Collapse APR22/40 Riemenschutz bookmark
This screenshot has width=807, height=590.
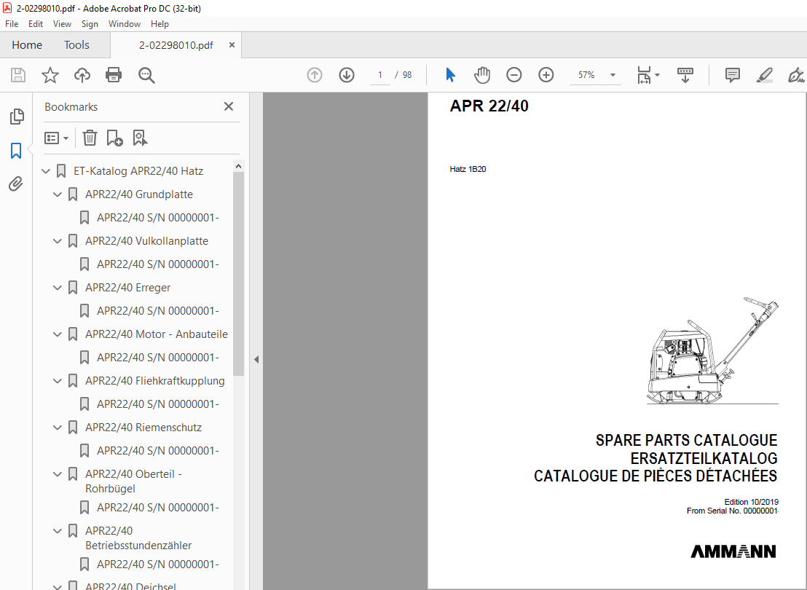click(x=58, y=428)
